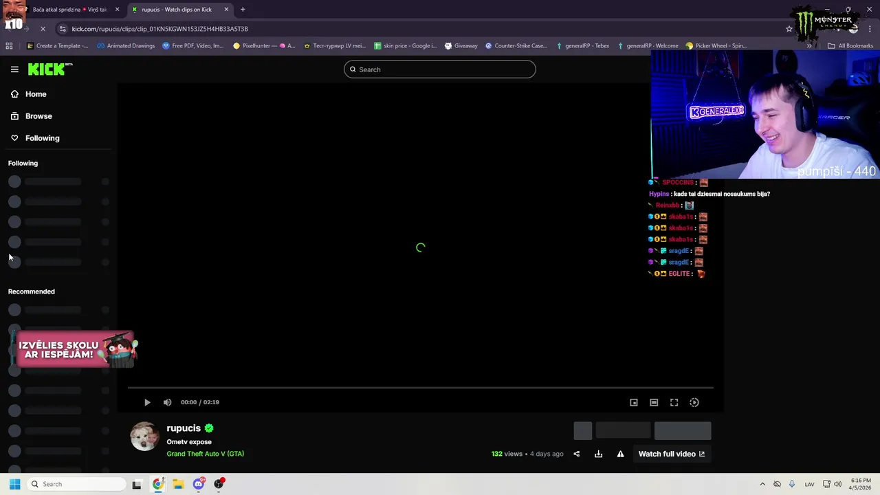Show hidden system tray icons
This screenshot has height=495, width=880.
[762, 484]
